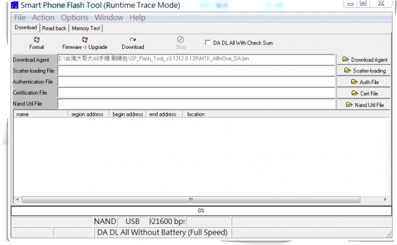Click the 921600 bps status entry

167,221
